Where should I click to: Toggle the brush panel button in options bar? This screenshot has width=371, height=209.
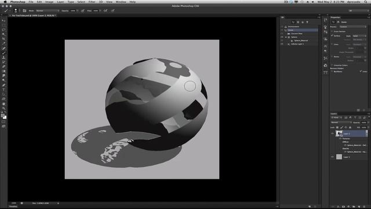[x=24, y=10]
